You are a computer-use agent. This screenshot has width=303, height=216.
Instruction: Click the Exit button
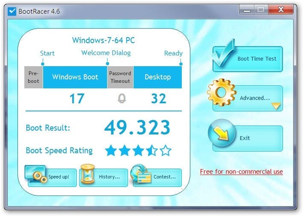tap(248, 138)
